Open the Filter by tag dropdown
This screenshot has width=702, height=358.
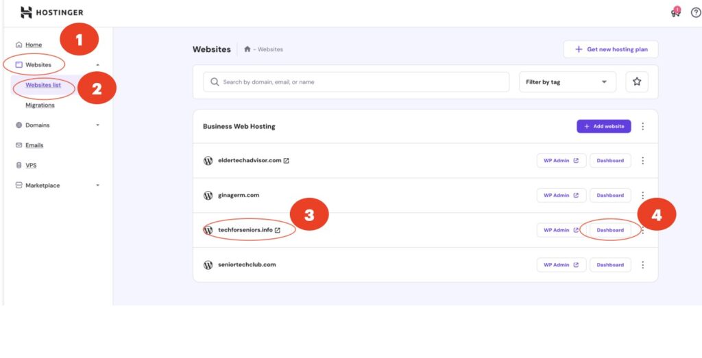(566, 82)
